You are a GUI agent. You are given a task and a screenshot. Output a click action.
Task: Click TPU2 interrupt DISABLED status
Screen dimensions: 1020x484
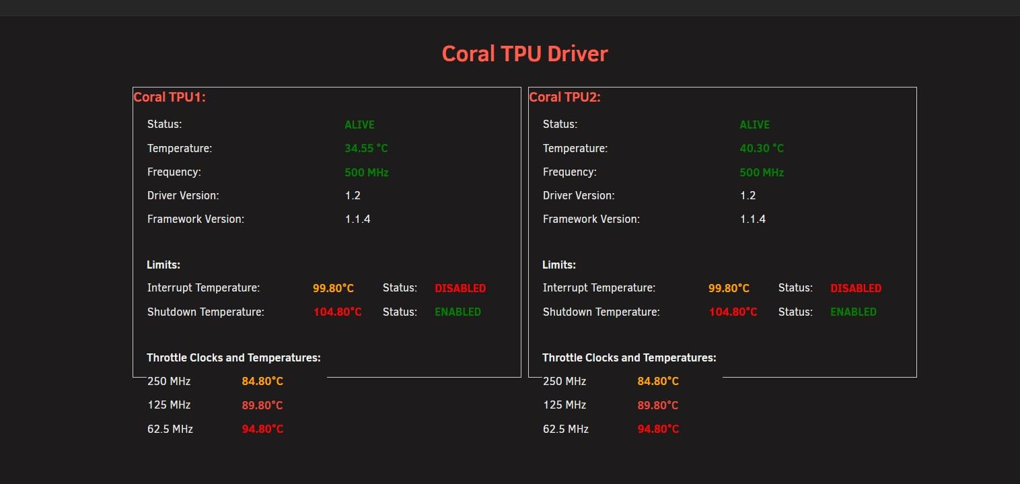point(856,288)
